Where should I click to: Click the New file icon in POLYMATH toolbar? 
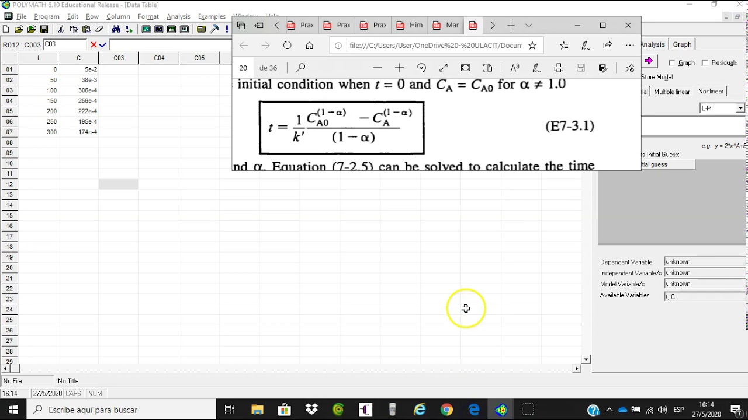6,29
